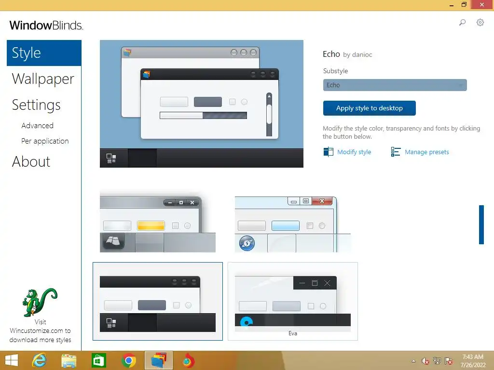Click the Modify style paint icon
This screenshot has height=370, width=494.
pyautogui.click(x=328, y=152)
